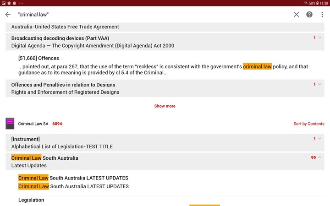330x206 pixels.
Task: Click Sort by Contents
Action: (308, 124)
